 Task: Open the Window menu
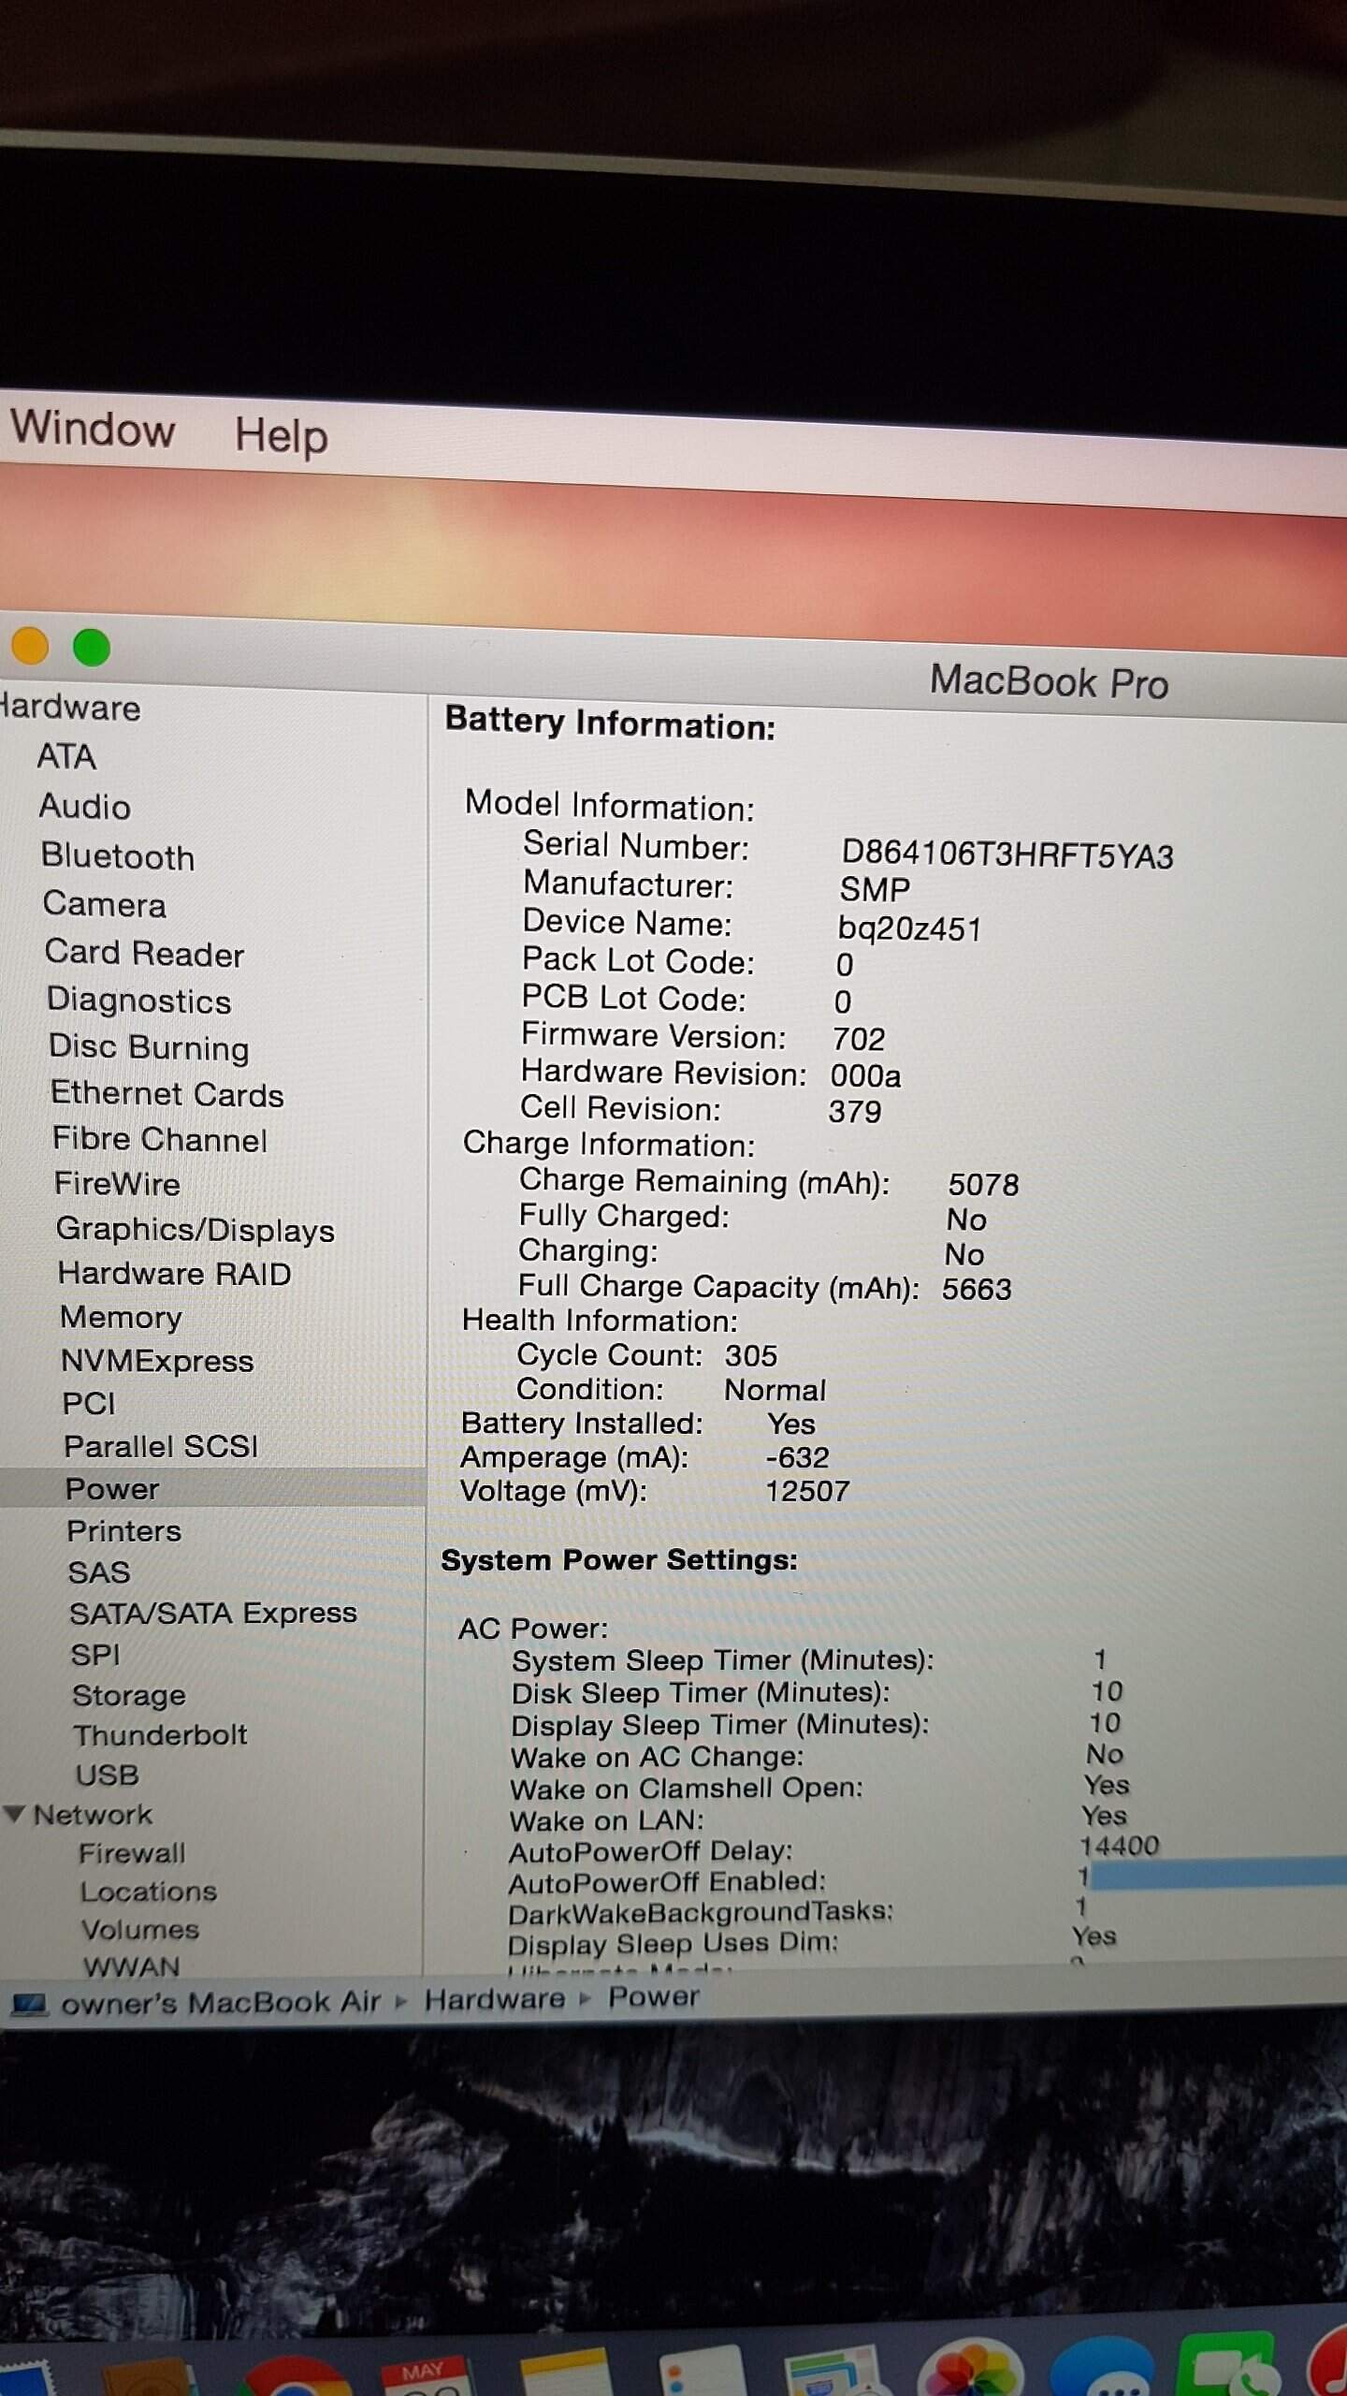tap(93, 430)
